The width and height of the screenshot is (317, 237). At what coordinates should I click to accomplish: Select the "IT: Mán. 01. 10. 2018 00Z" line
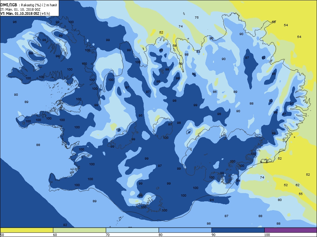pyautogui.click(x=20, y=9)
